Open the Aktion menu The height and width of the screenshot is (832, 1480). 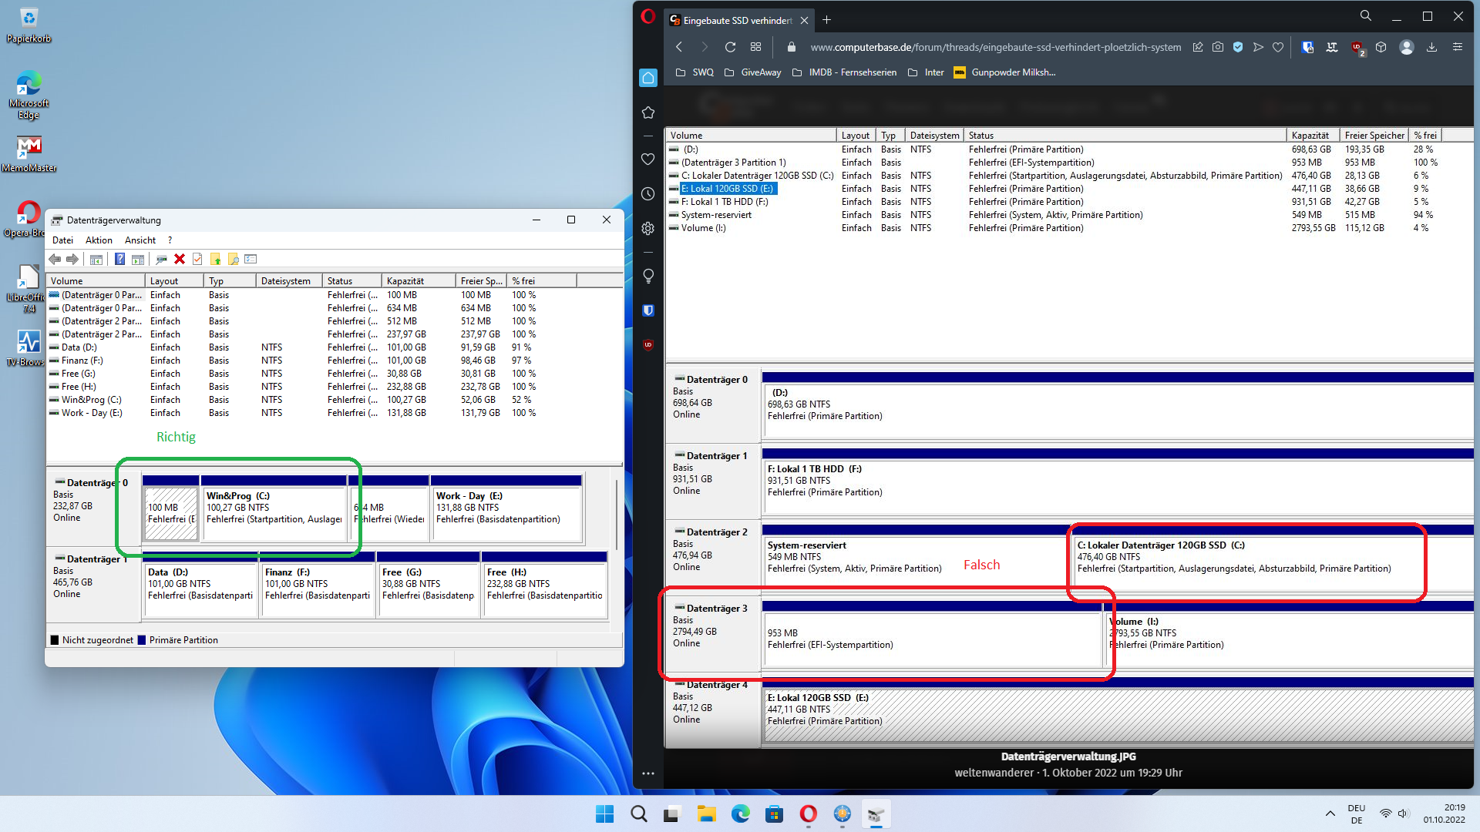(99, 240)
